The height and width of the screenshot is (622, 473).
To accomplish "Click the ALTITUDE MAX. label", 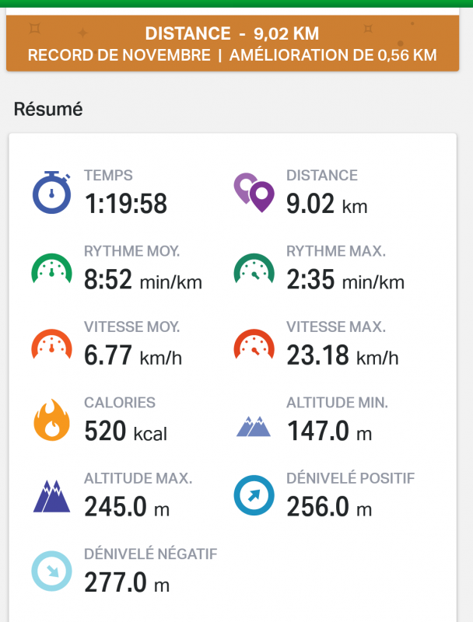I will [x=138, y=478].
